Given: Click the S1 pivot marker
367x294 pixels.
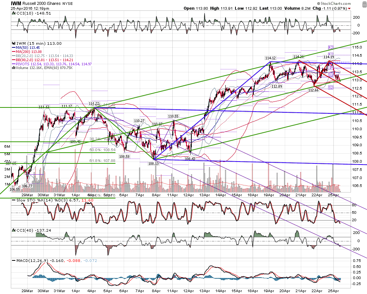Looking at the screenshot, I should click(330, 75).
